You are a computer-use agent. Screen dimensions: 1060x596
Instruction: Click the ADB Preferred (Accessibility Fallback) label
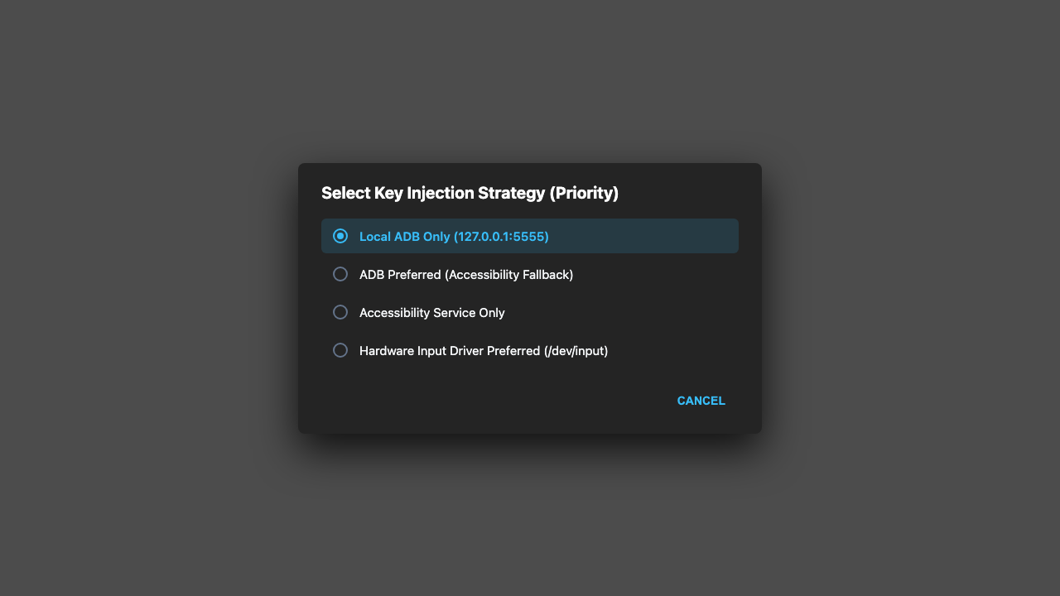click(466, 275)
